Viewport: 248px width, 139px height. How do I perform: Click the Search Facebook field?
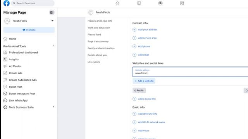tap(33, 3)
